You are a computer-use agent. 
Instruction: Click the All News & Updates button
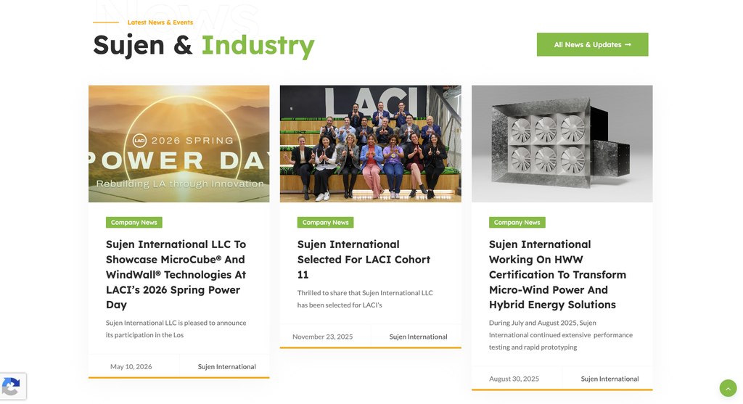(592, 44)
